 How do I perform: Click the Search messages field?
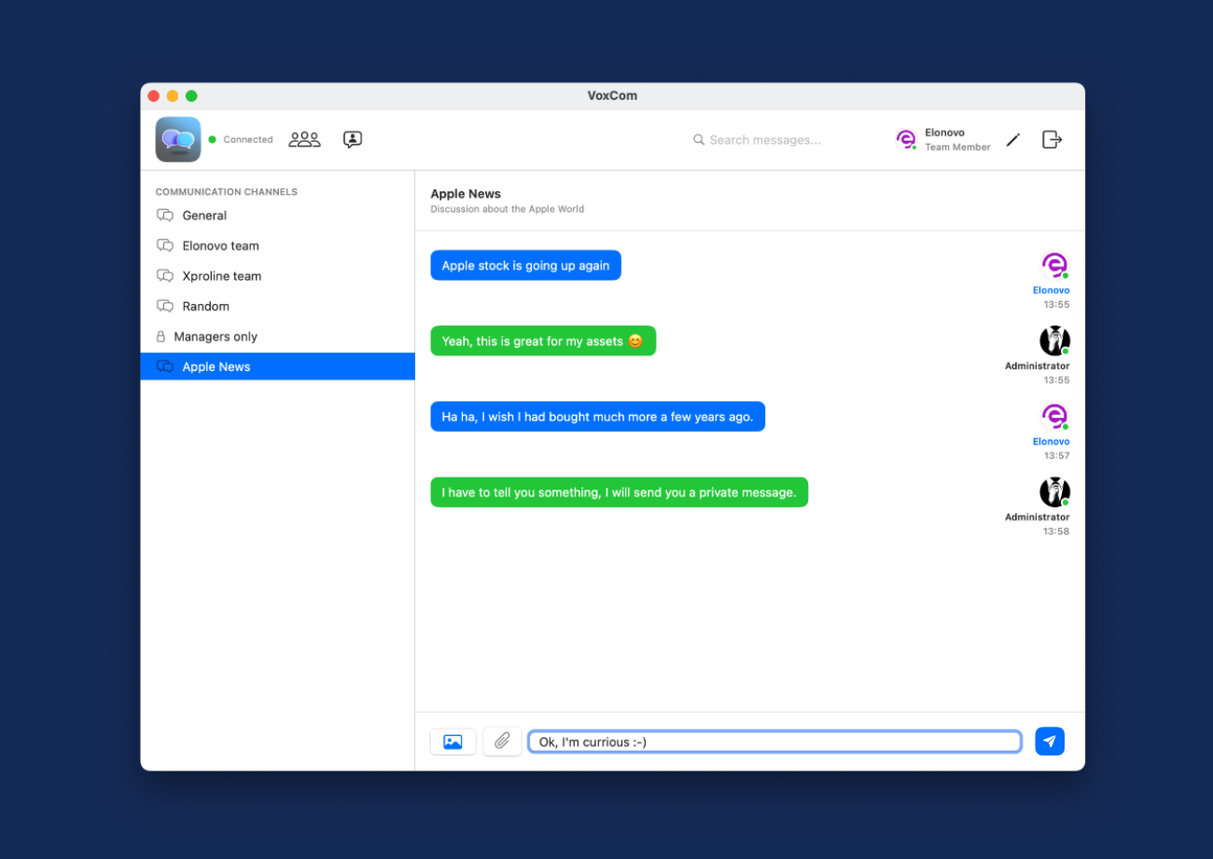pos(764,140)
